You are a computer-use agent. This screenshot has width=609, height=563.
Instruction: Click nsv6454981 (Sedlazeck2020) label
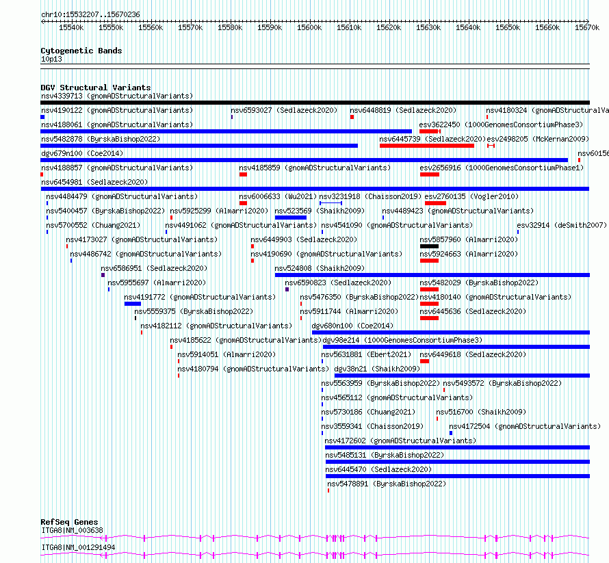(94, 182)
